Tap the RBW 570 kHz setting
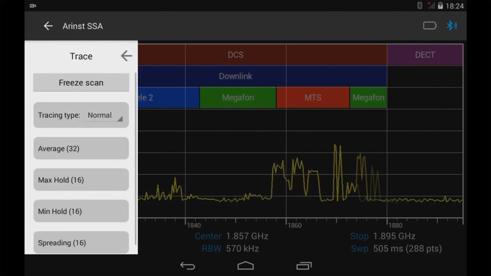Image resolution: width=491 pixels, height=276 pixels. click(242, 249)
